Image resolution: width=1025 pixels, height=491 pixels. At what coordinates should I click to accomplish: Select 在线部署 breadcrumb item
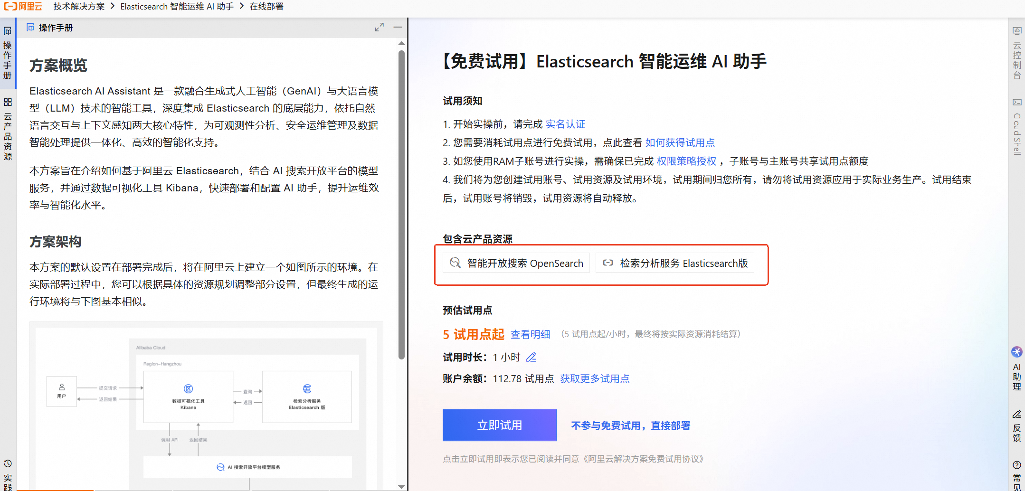(266, 6)
